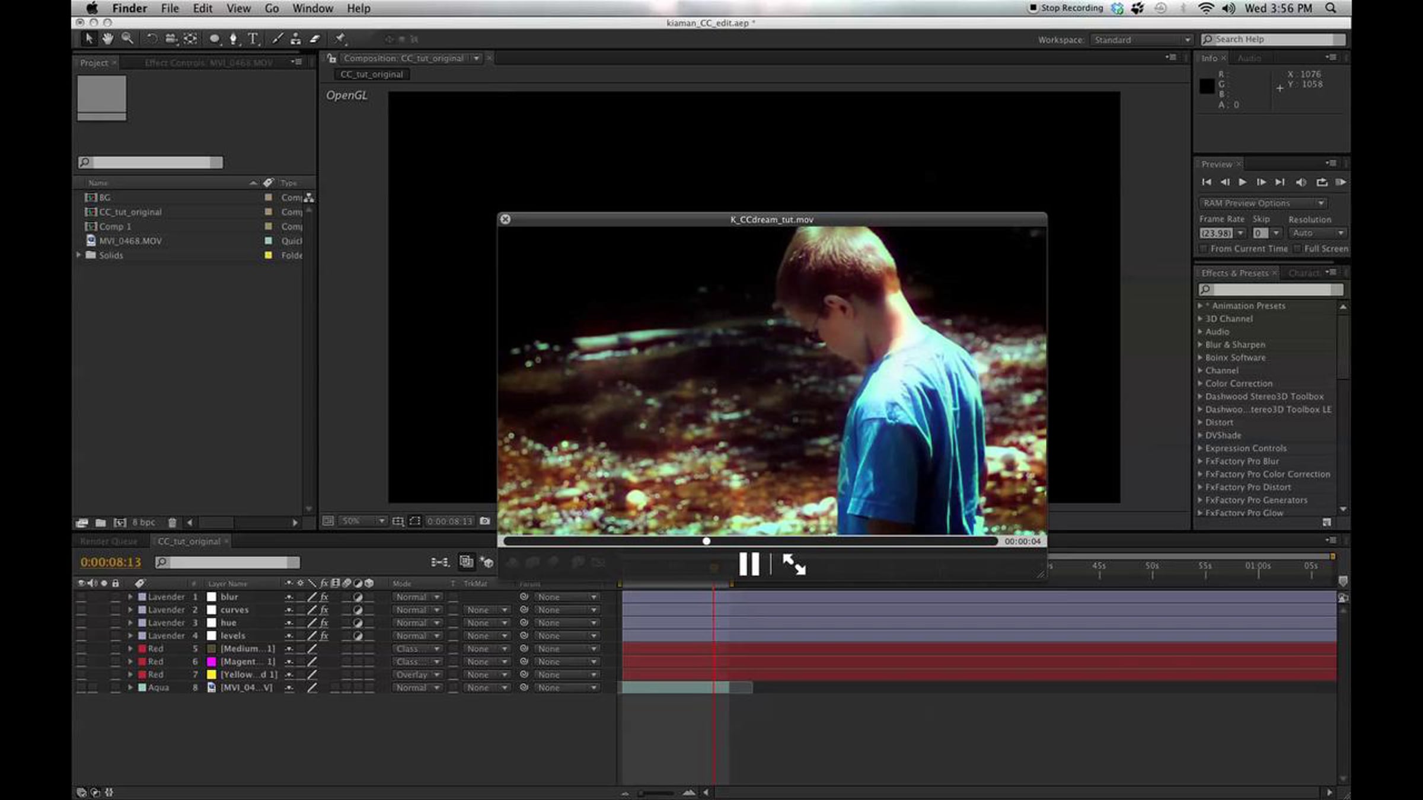1423x800 pixels.
Task: Click the snapshot camera icon below viewer
Action: (485, 521)
